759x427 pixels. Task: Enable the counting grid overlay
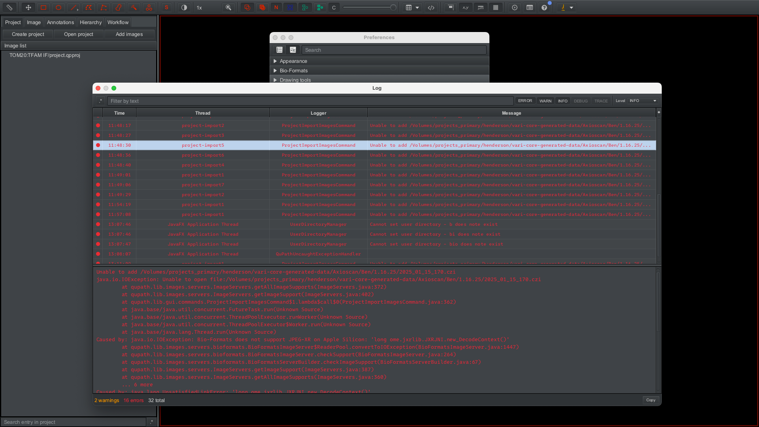(x=496, y=7)
